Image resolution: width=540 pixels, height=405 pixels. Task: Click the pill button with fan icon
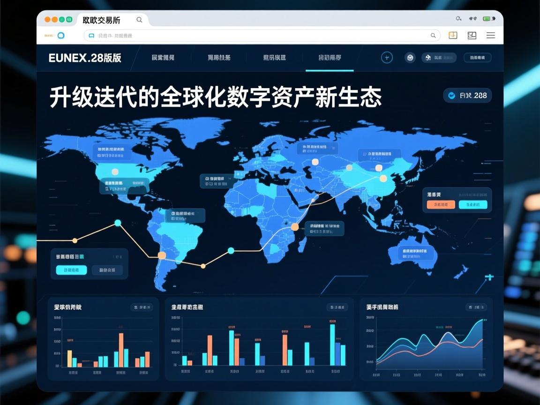[x=439, y=58]
